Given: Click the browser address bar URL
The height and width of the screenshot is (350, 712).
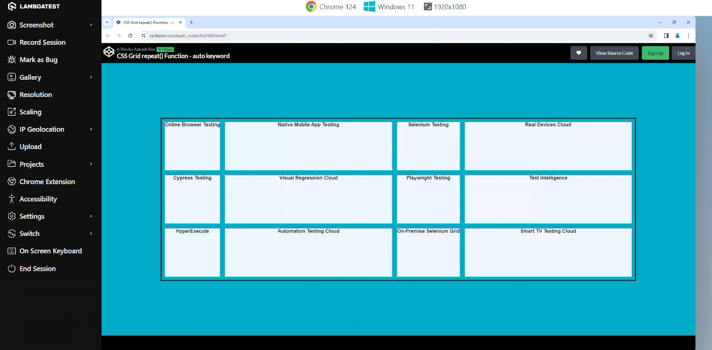Looking at the screenshot, I should 188,36.
